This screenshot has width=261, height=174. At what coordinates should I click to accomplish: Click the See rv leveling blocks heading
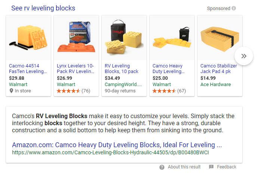(x=43, y=8)
